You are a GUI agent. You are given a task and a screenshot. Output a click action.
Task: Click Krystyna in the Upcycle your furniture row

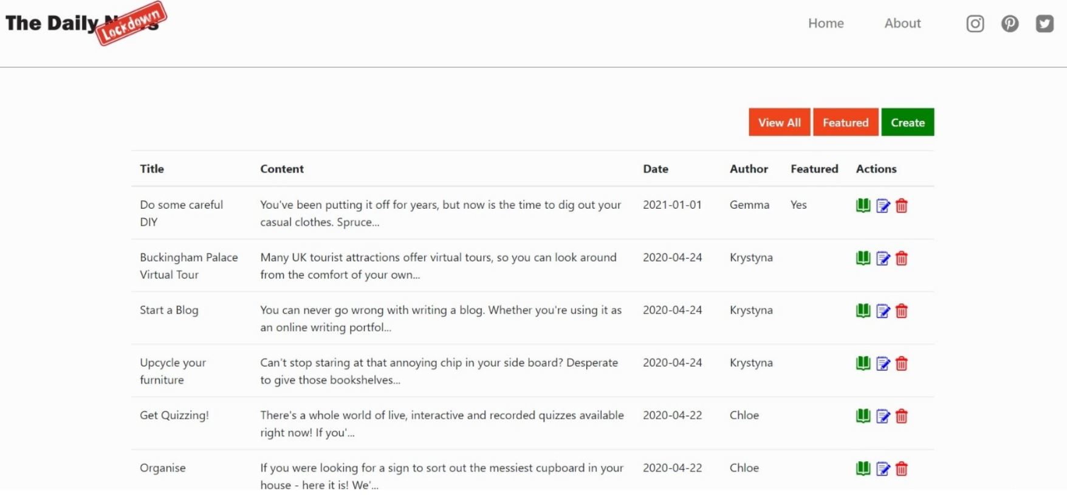click(x=751, y=363)
